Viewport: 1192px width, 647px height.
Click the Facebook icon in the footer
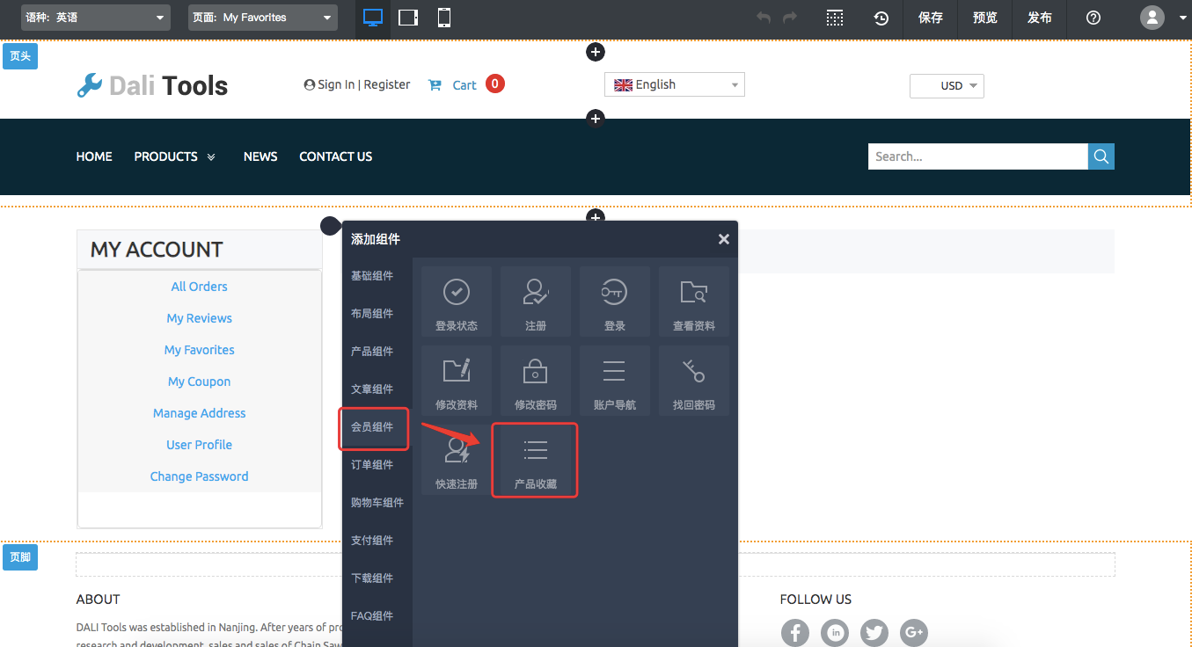794,632
